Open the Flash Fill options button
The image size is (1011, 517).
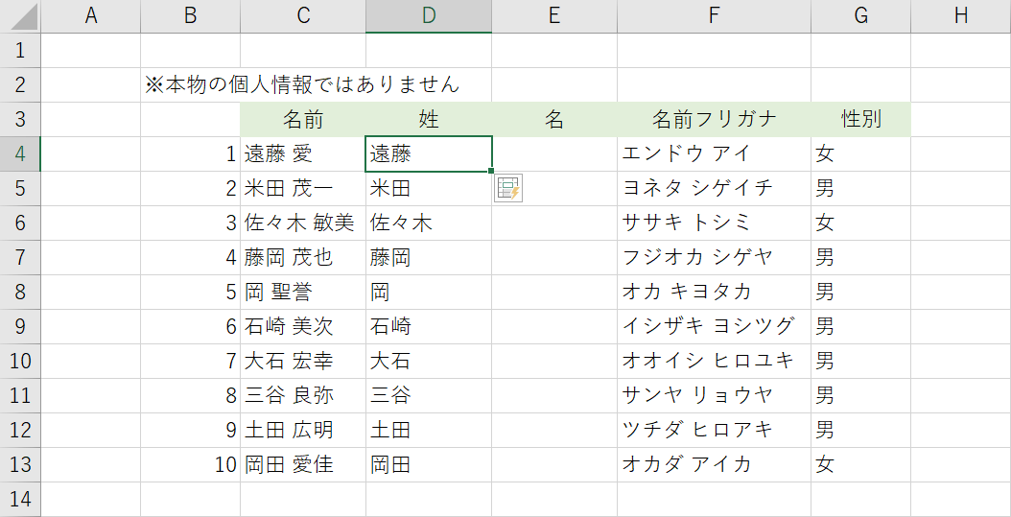[507, 189]
